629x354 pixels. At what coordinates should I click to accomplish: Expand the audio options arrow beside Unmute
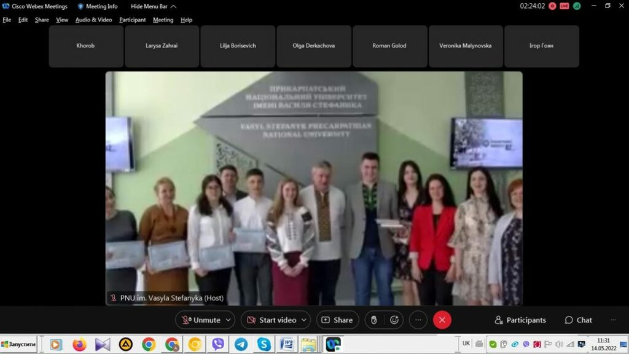[x=229, y=320]
